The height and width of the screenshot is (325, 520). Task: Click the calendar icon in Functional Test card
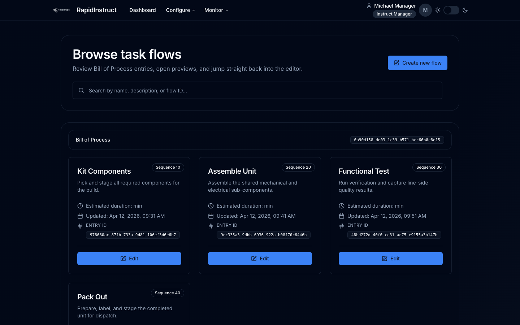pos(342,216)
